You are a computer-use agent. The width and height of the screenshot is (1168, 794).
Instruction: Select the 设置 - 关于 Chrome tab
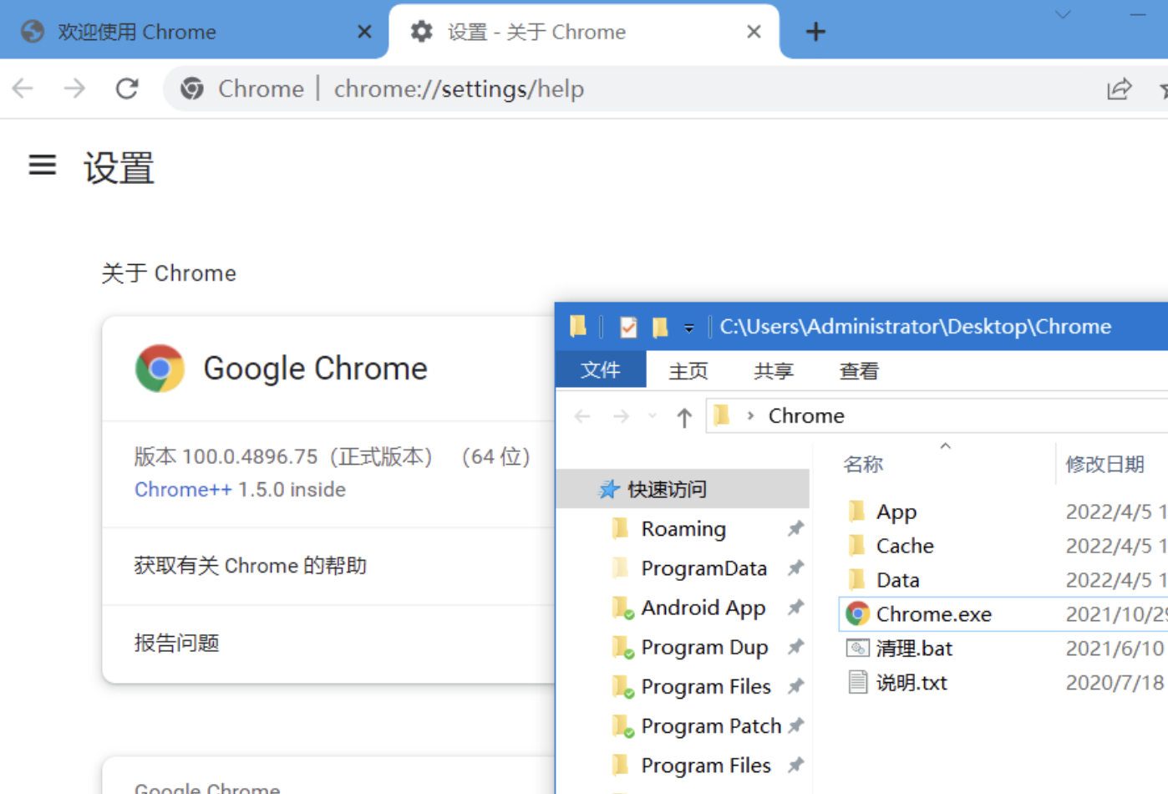(x=584, y=31)
